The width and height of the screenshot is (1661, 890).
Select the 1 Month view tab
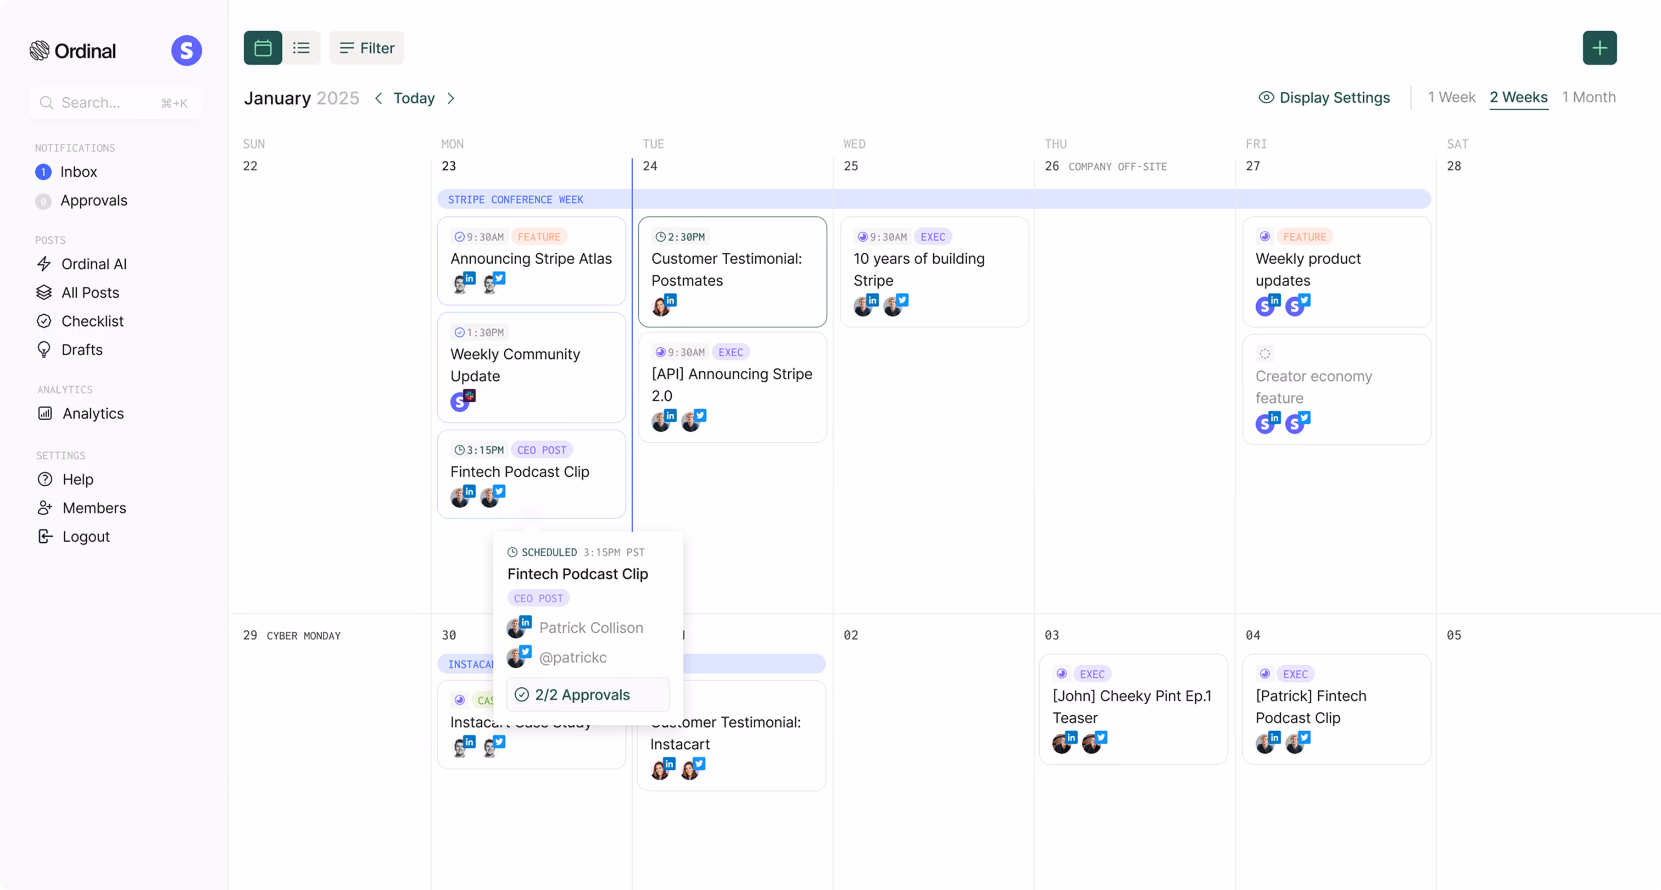(1589, 97)
